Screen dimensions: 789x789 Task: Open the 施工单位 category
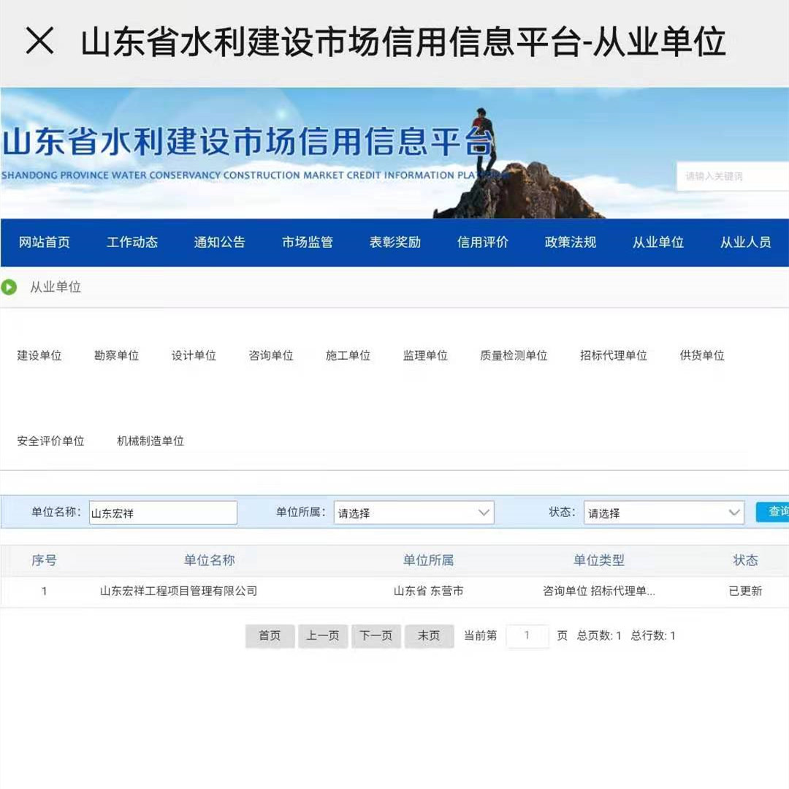tap(348, 355)
